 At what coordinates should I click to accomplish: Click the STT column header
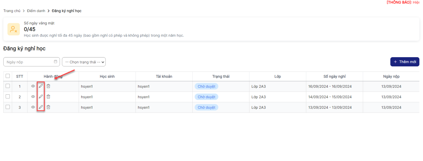tap(20, 76)
